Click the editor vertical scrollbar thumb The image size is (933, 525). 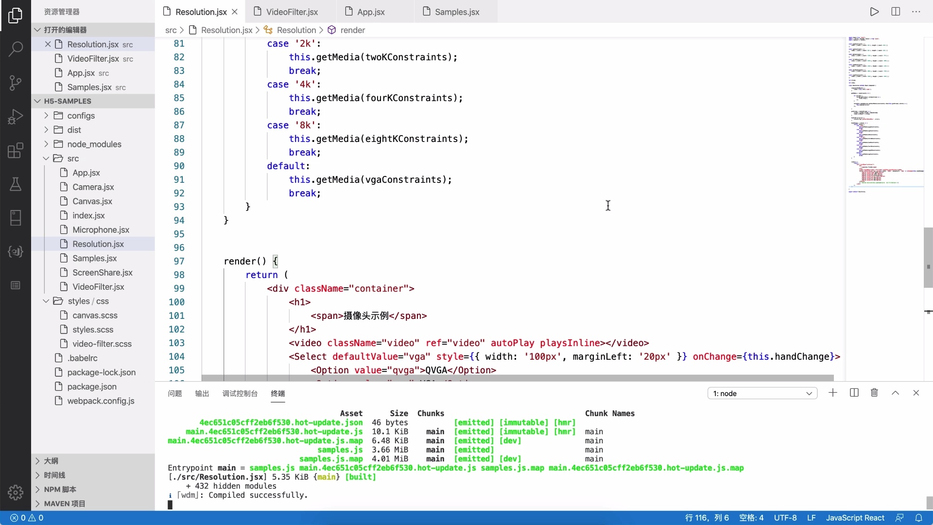[x=928, y=258]
